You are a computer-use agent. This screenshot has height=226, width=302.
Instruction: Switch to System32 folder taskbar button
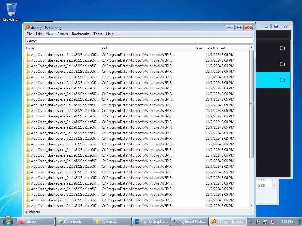tap(112, 222)
